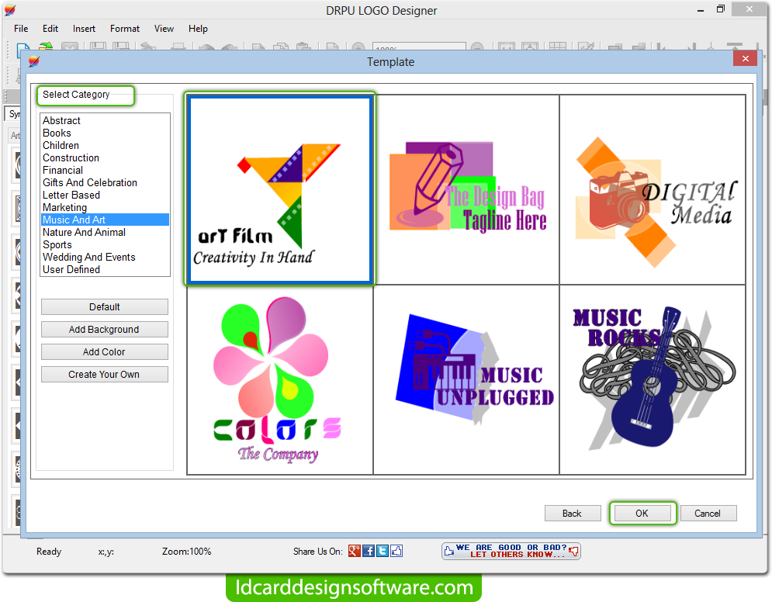Click the 'We Are Good Or Bad' feedback banner

511,551
